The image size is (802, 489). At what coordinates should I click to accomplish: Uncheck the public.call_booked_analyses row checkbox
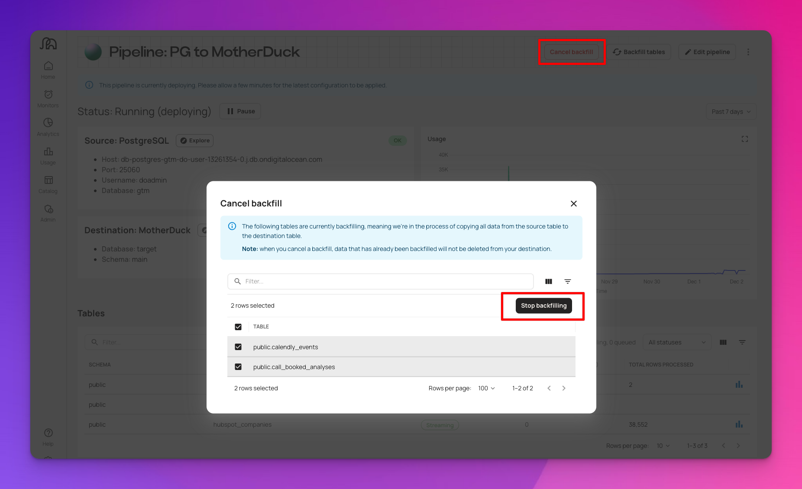point(238,367)
